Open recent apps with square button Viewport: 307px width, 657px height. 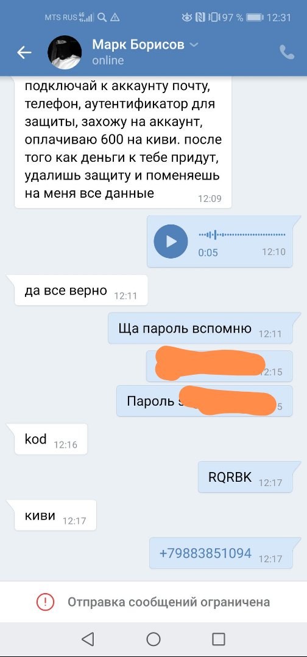click(219, 639)
